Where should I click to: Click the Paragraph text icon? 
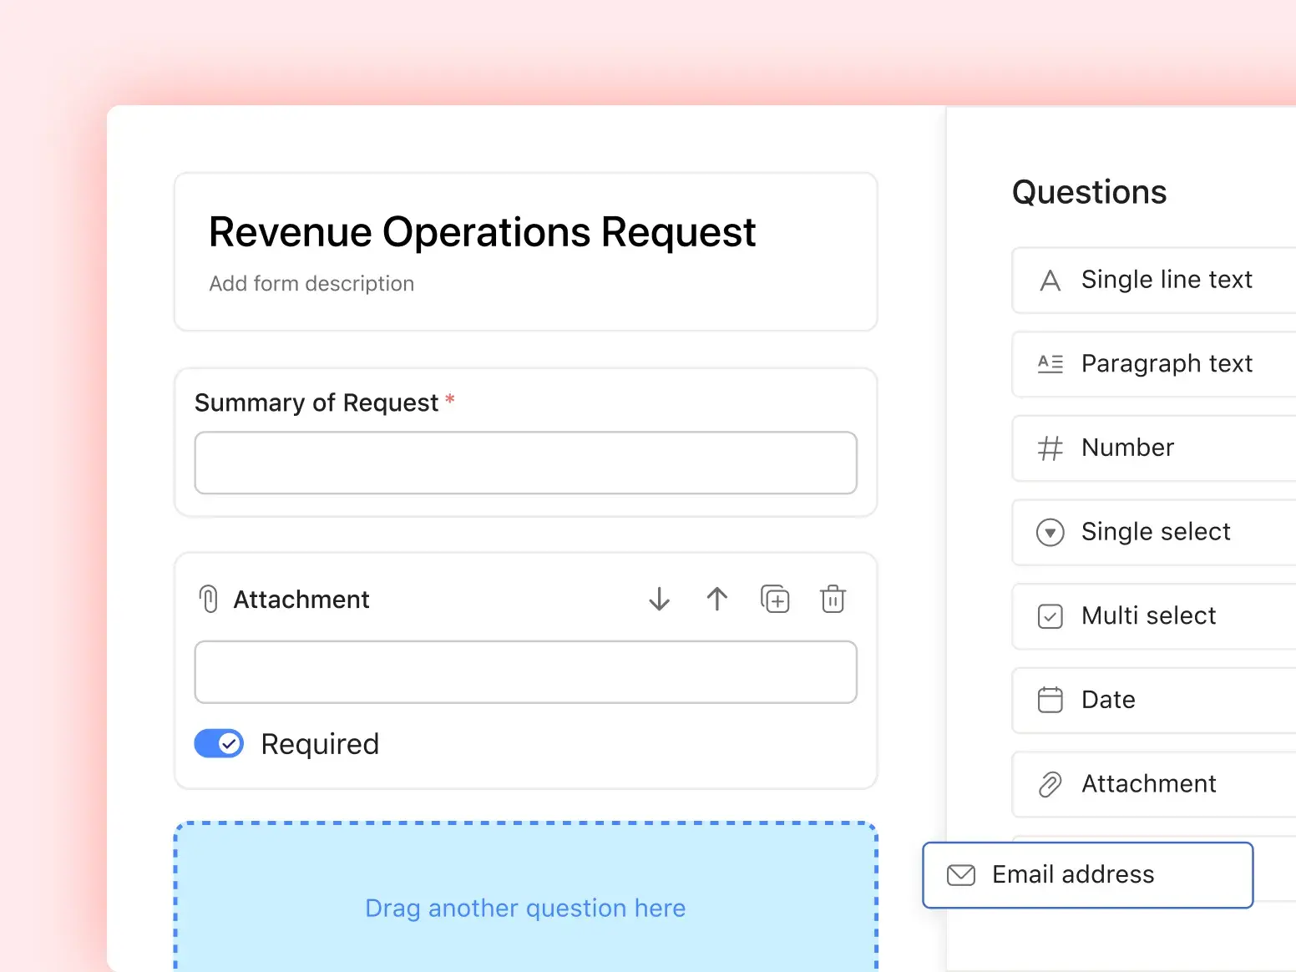(x=1050, y=364)
